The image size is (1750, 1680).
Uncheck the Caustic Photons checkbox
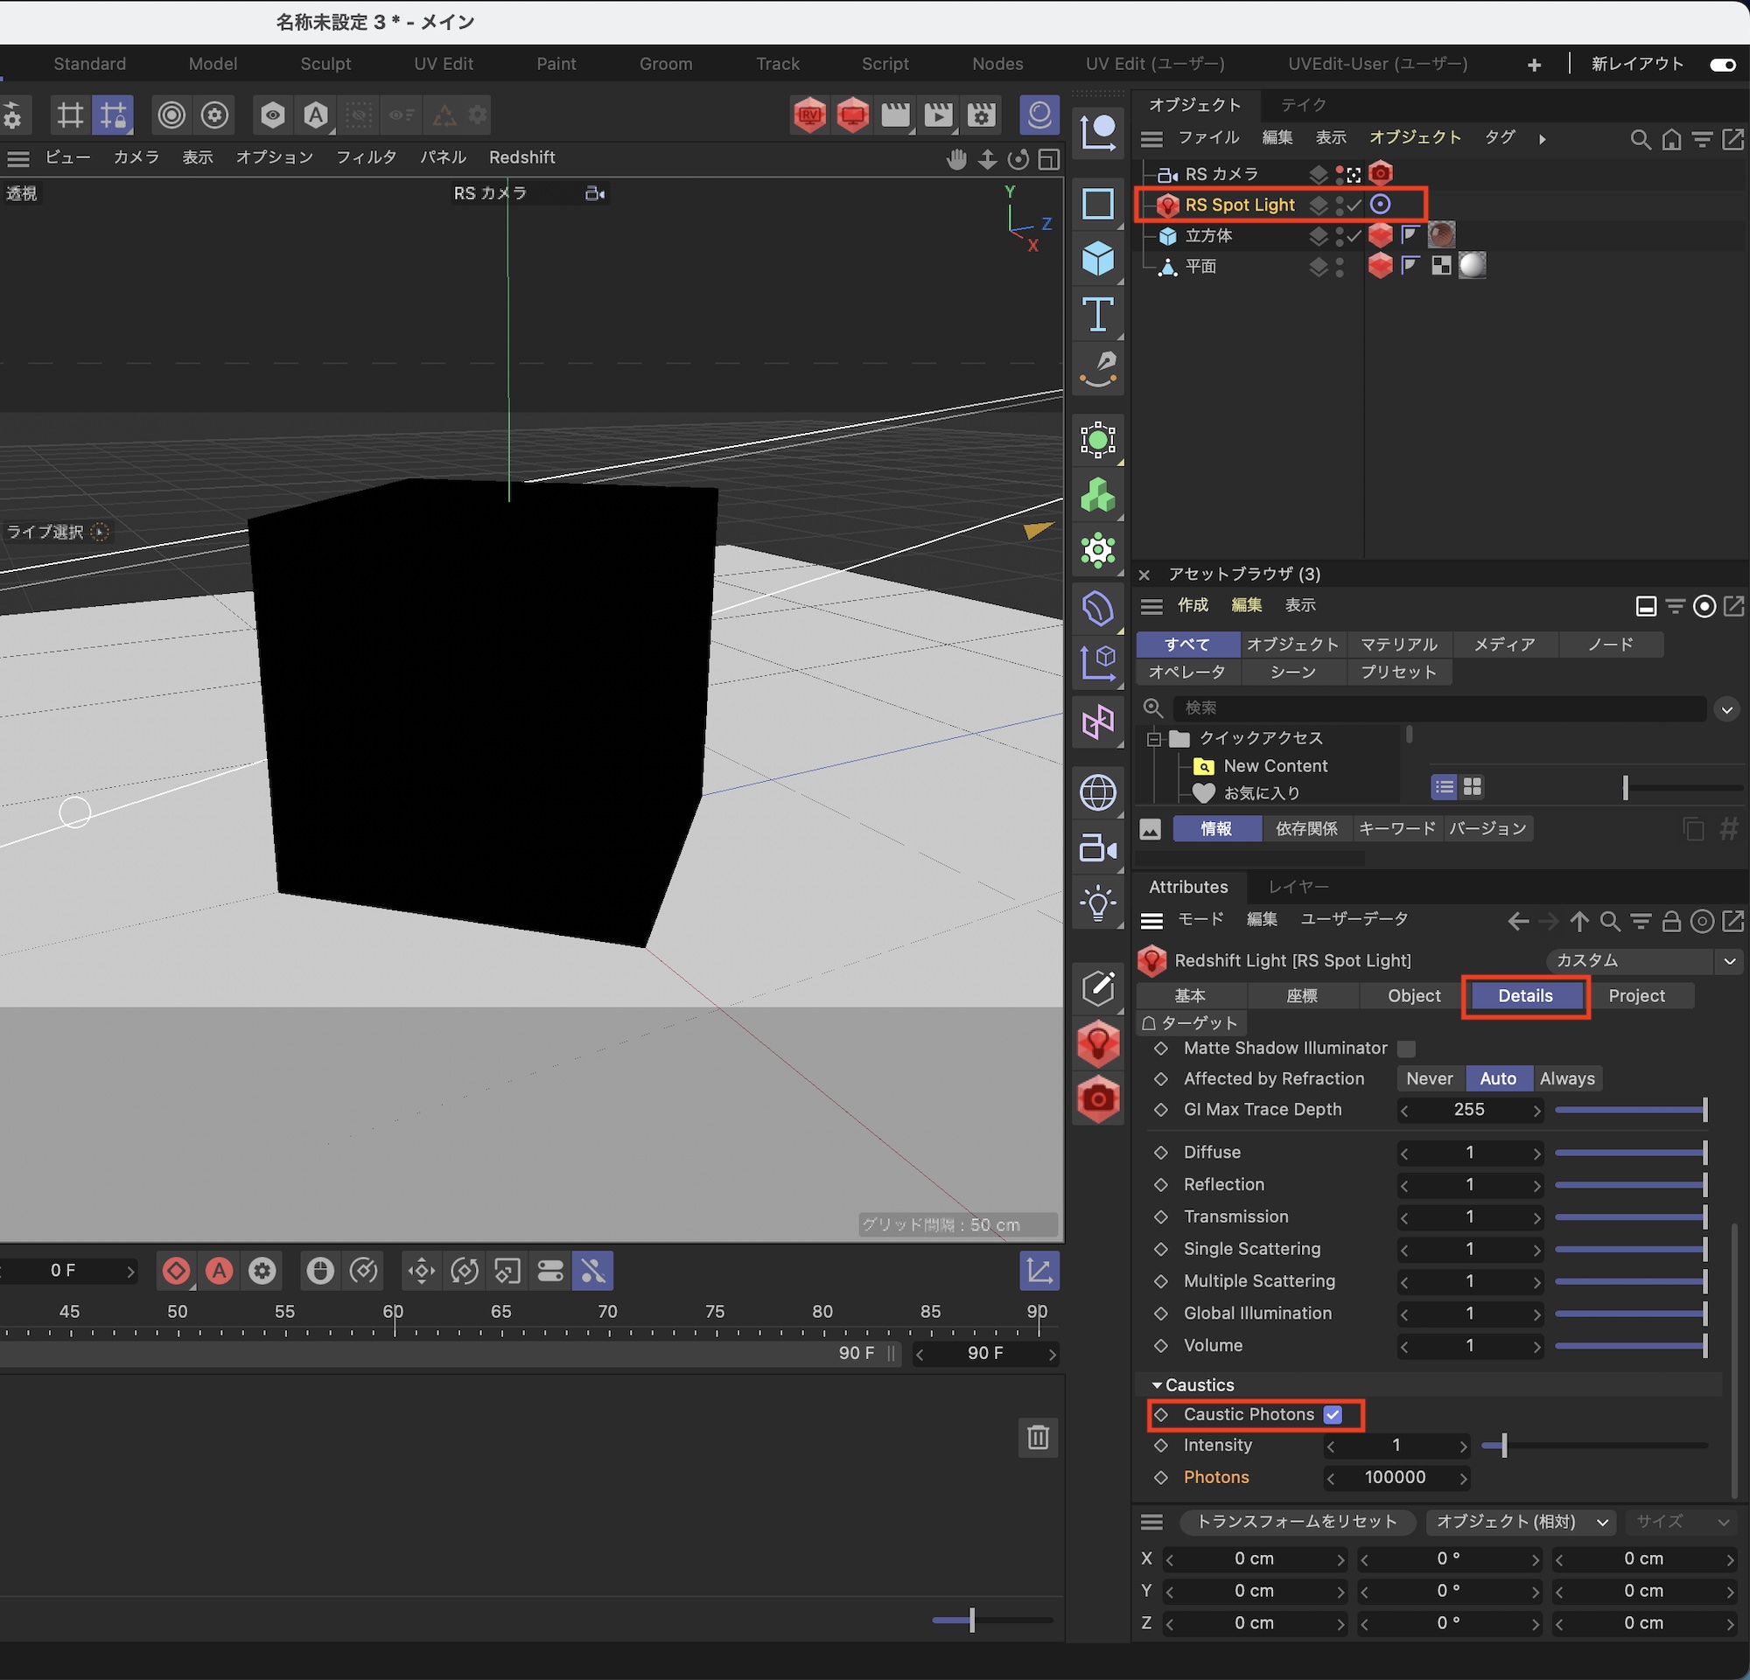pos(1332,1414)
